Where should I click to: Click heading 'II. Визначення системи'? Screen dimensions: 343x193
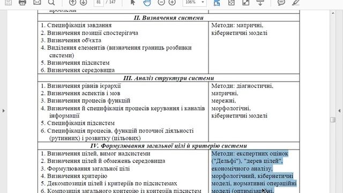tap(168, 18)
